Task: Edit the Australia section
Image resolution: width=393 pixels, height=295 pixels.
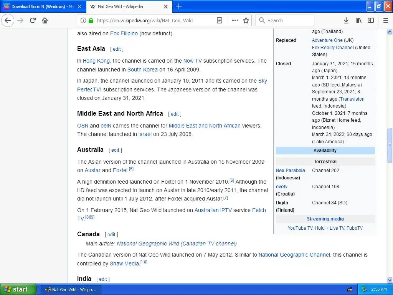Action: [115, 150]
